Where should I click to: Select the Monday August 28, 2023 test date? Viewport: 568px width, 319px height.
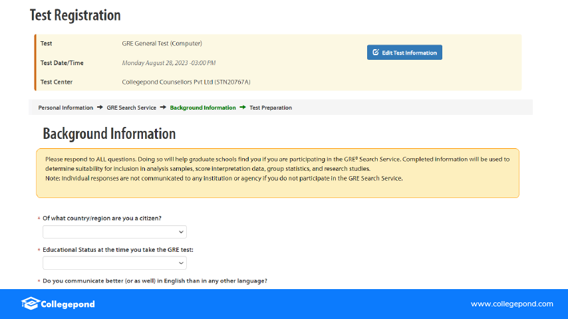(169, 63)
